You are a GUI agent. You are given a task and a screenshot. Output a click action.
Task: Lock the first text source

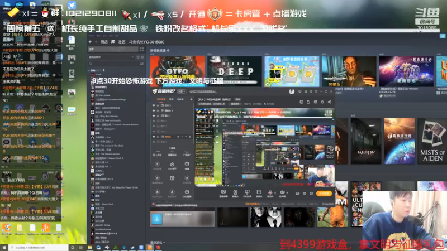point(158,105)
